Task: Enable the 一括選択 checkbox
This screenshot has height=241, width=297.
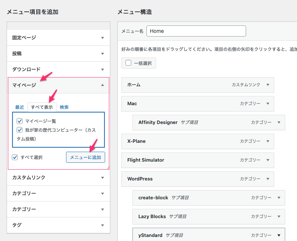Action: point(128,63)
